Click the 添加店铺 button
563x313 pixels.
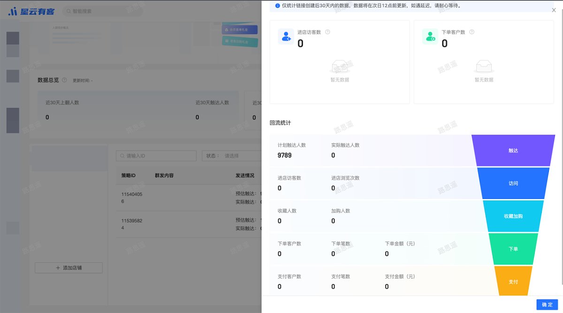click(68, 267)
